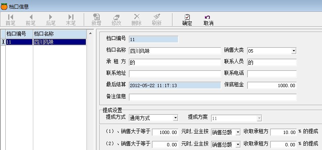Expand 销售总额 dropdown in rule (2)

coord(238,145)
